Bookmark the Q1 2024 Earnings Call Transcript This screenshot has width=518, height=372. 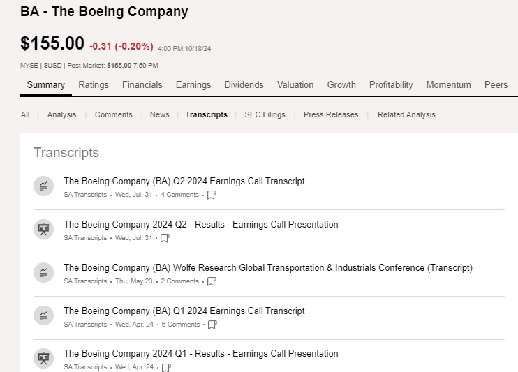coord(212,325)
